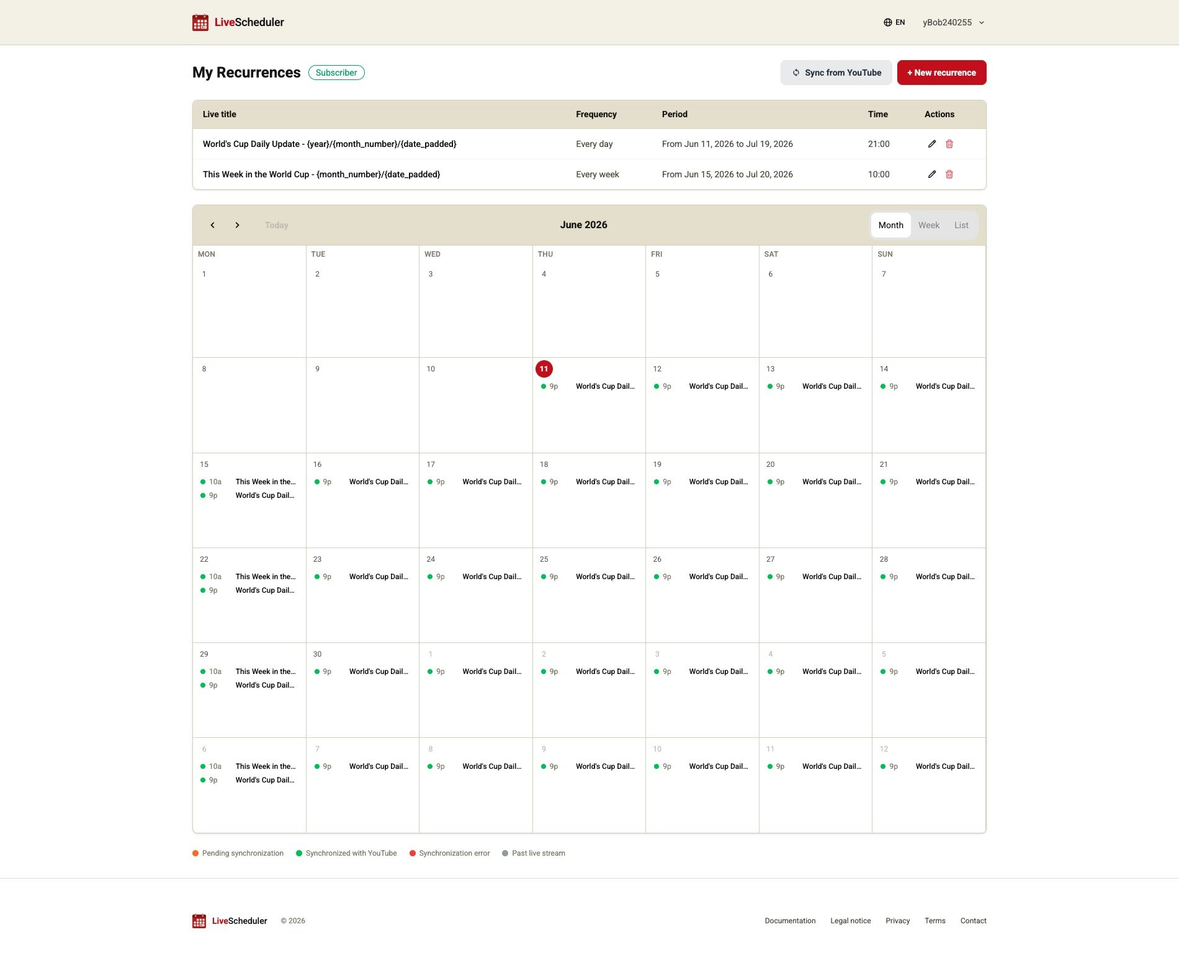Open the 9p event on June 12

pyautogui.click(x=702, y=386)
